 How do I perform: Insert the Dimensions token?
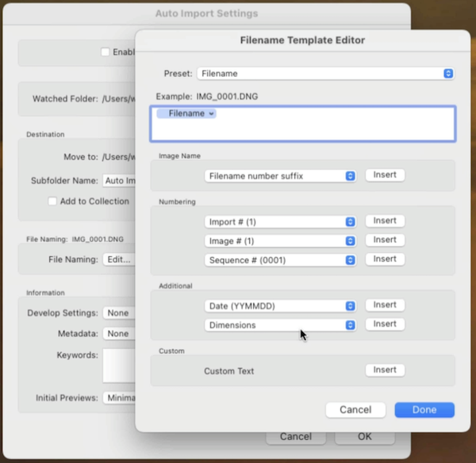[x=385, y=324]
